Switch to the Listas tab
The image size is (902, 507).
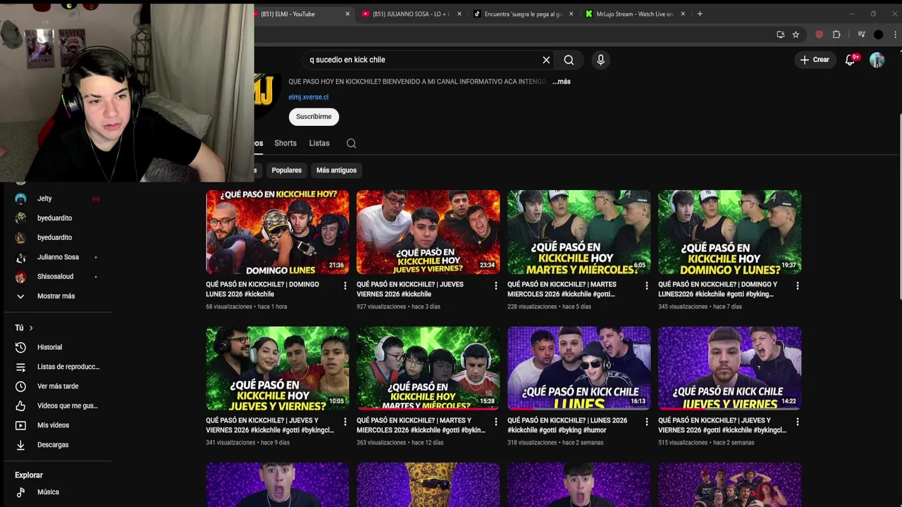319,144
